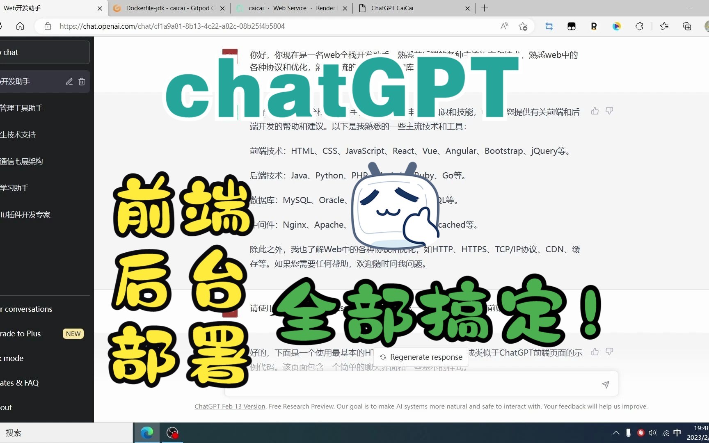Open the Favorites list

click(x=664, y=26)
